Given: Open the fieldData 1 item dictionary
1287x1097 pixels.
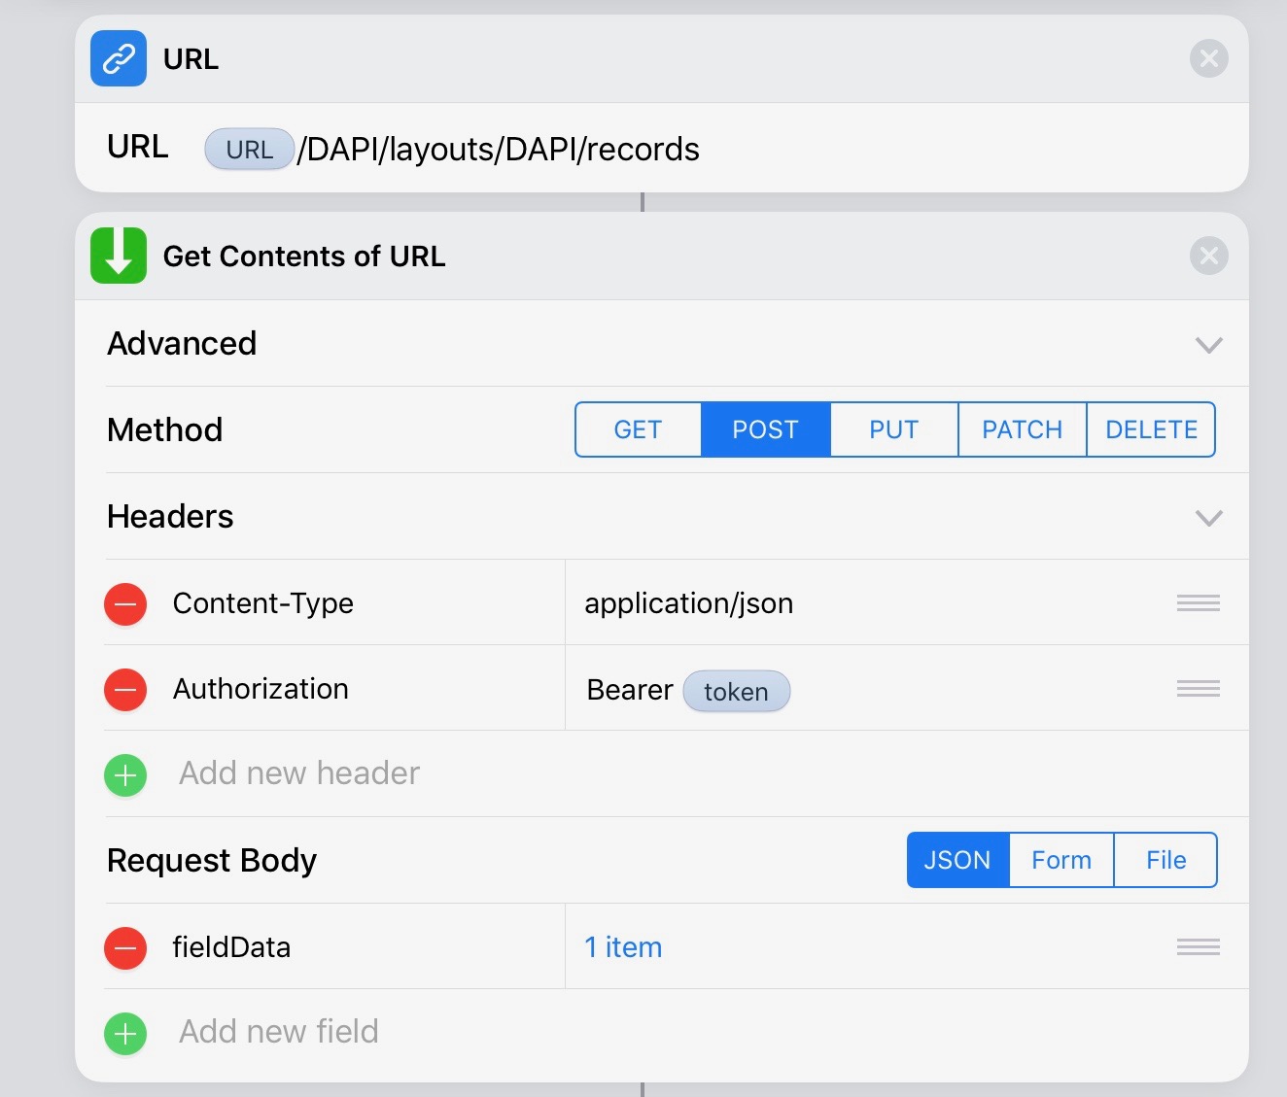Looking at the screenshot, I should coord(623,947).
